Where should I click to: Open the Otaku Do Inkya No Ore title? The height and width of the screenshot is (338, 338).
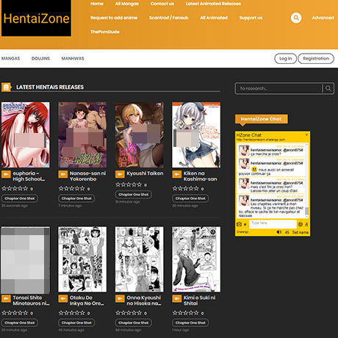(x=87, y=301)
